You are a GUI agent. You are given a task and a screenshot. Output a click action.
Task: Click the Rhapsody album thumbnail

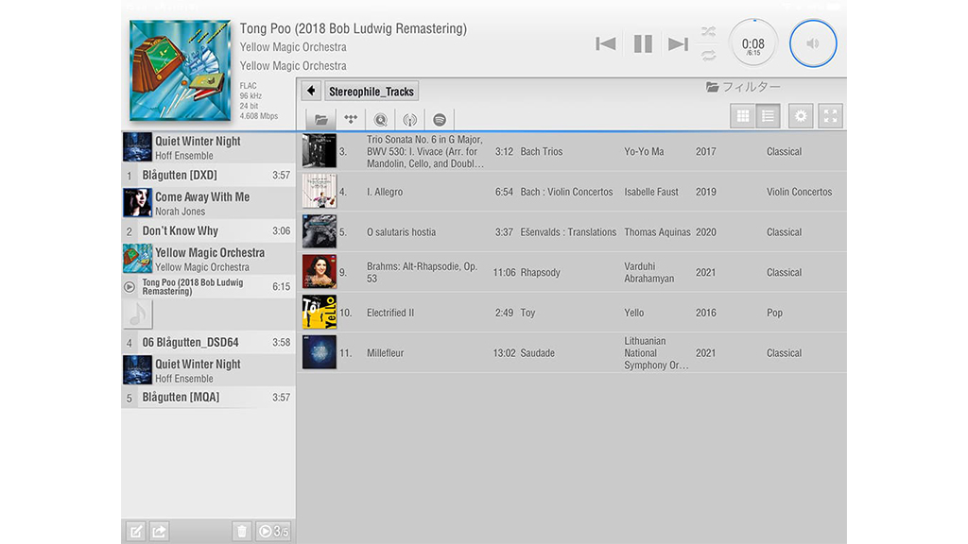coord(320,271)
